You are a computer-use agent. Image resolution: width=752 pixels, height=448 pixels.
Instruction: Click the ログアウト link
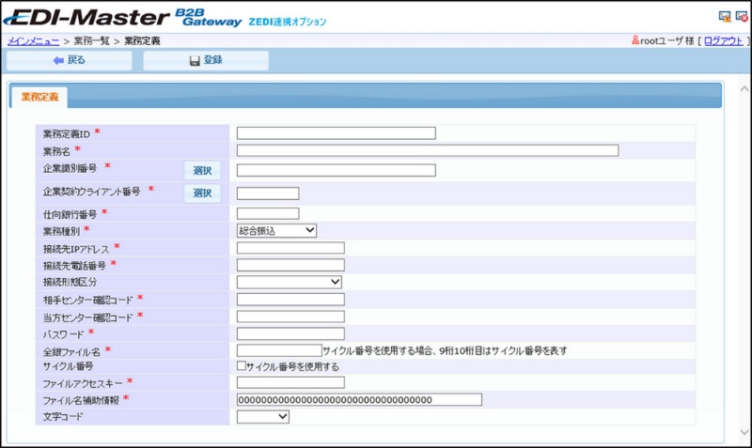[x=723, y=41]
